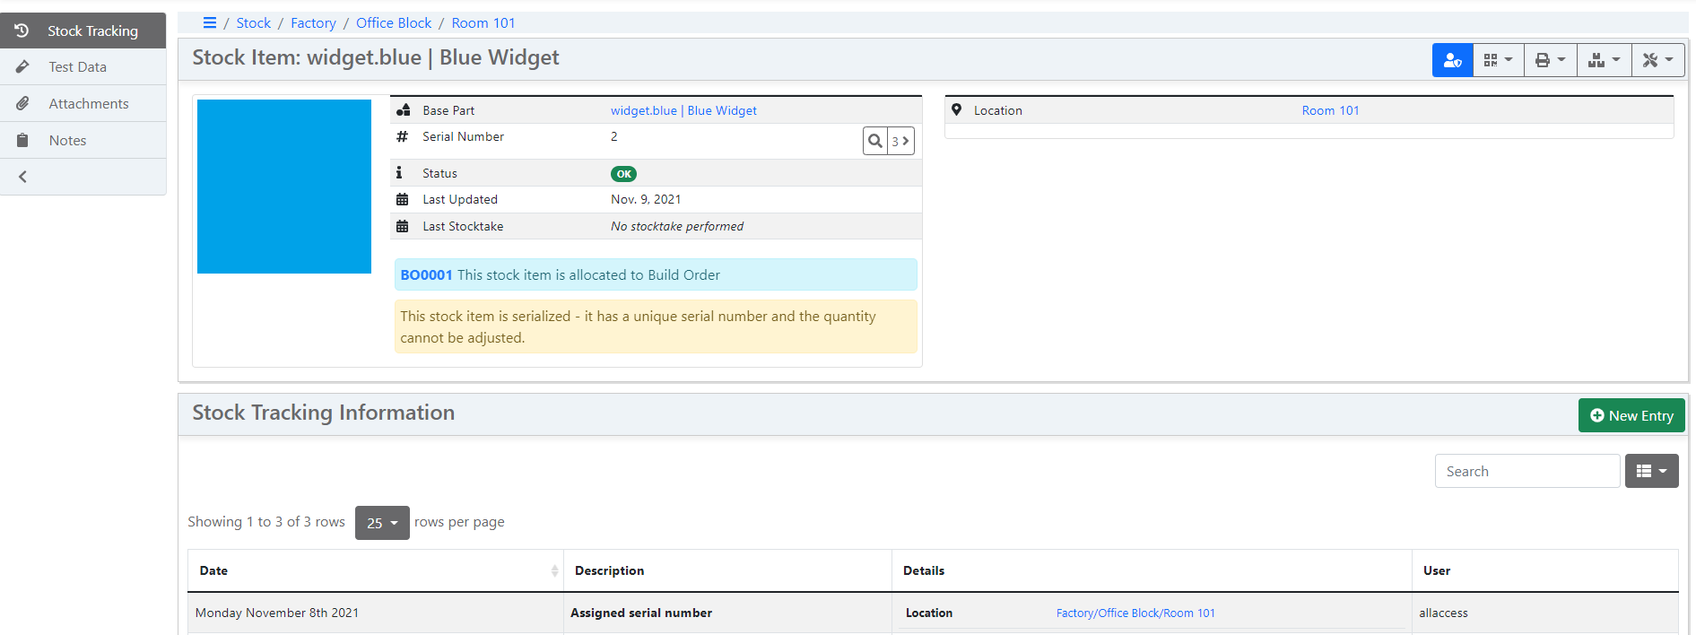This screenshot has height=635, width=1696.
Task: Toggle table columns visibility dropdown
Action: [x=1651, y=471]
